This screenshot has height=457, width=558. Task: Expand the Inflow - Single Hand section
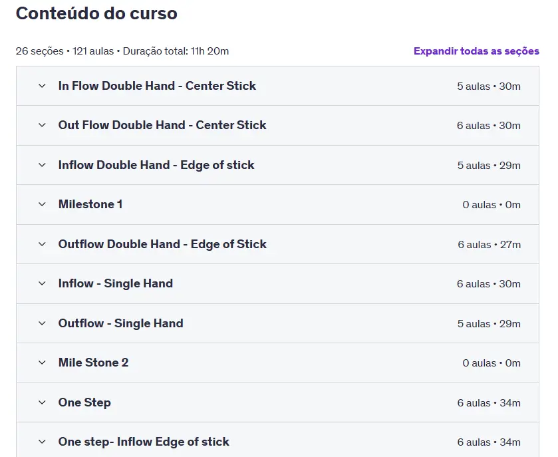(x=115, y=283)
